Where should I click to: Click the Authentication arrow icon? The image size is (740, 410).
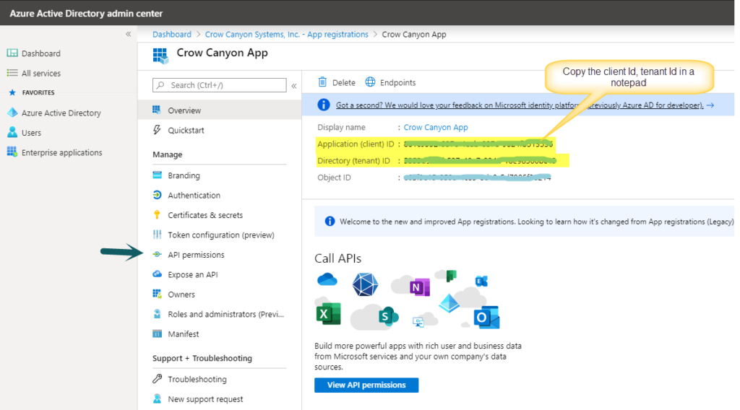(157, 195)
